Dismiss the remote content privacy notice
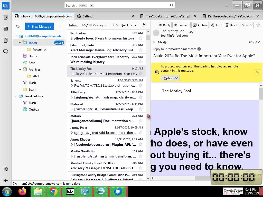Screen dimensions: 263x197 coord(257,72)
